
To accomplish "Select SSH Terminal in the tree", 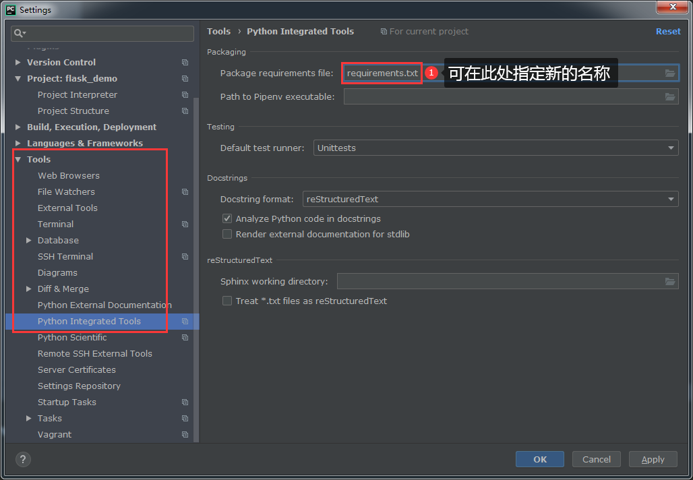I will [65, 256].
